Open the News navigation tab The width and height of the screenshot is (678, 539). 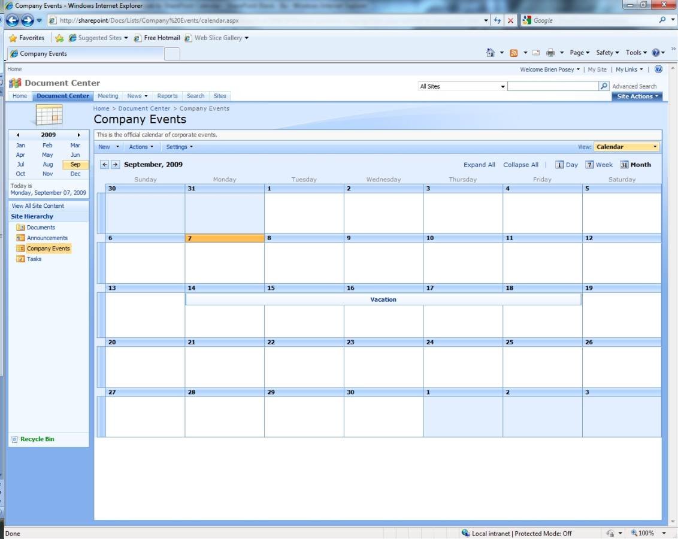coord(137,96)
